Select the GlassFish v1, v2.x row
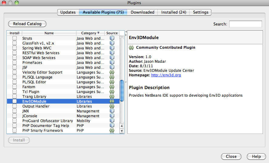The height and width of the screenshot is (163, 269). [x=63, y=43]
